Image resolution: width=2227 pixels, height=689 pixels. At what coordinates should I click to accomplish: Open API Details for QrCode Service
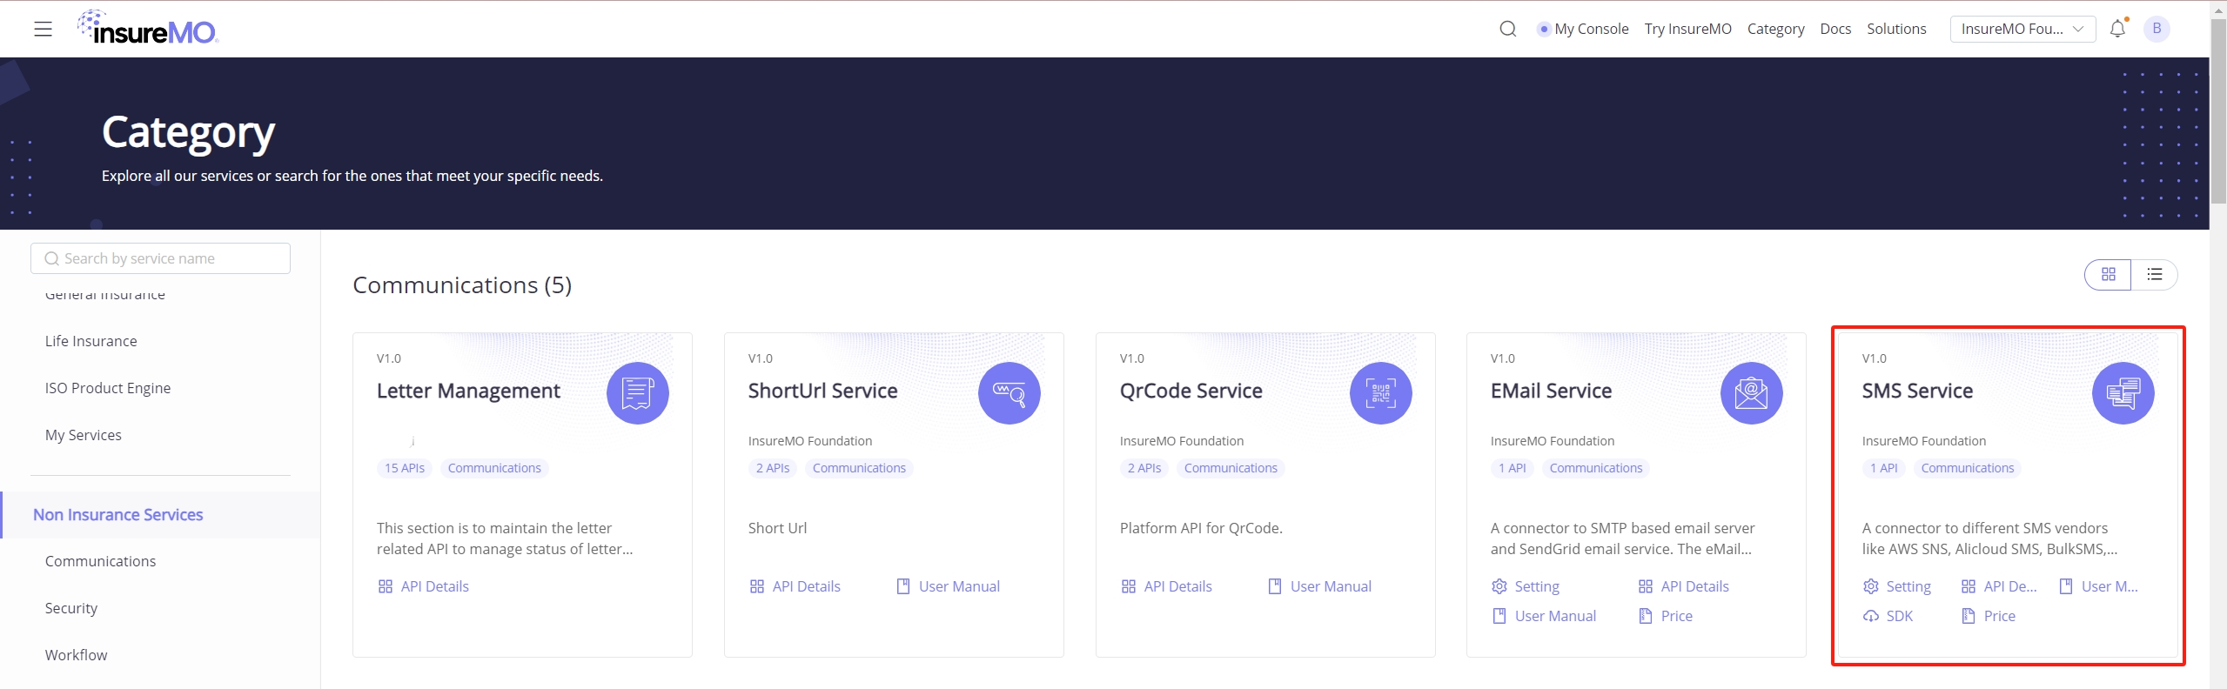point(1167,586)
